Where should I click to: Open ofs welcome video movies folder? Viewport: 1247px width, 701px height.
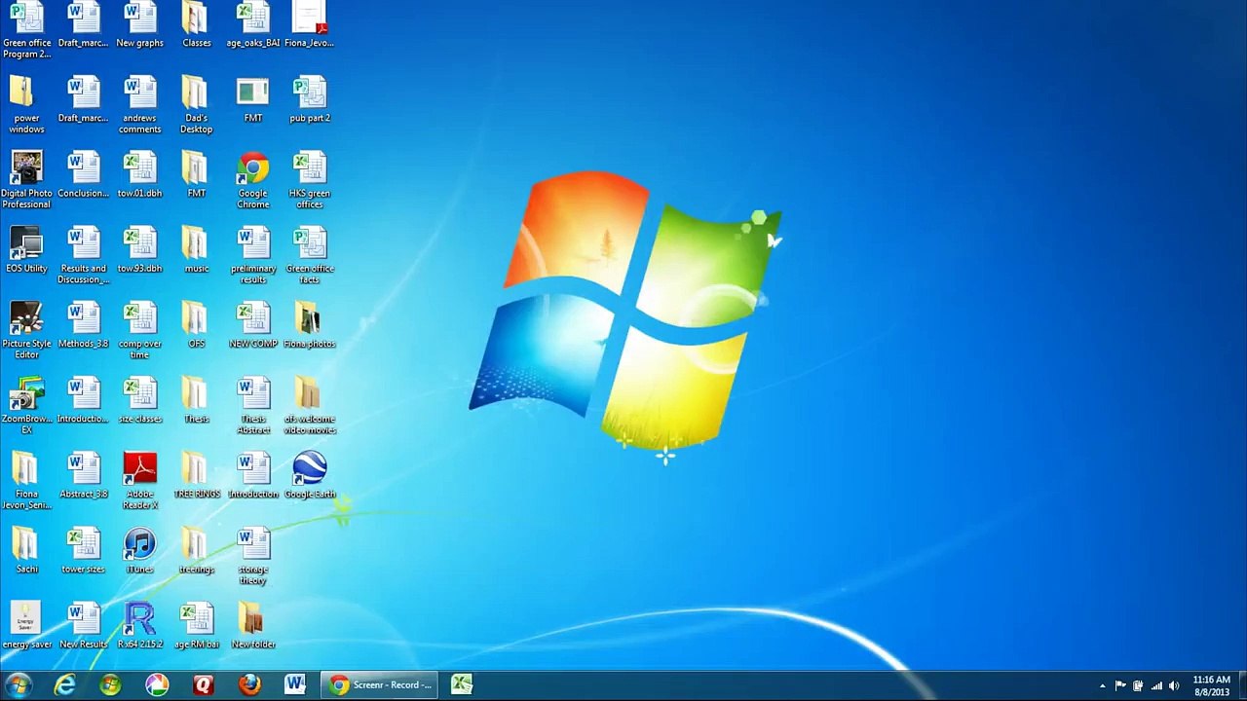point(309,405)
